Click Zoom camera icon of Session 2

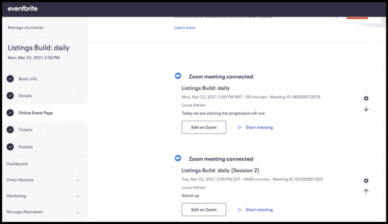point(178,158)
